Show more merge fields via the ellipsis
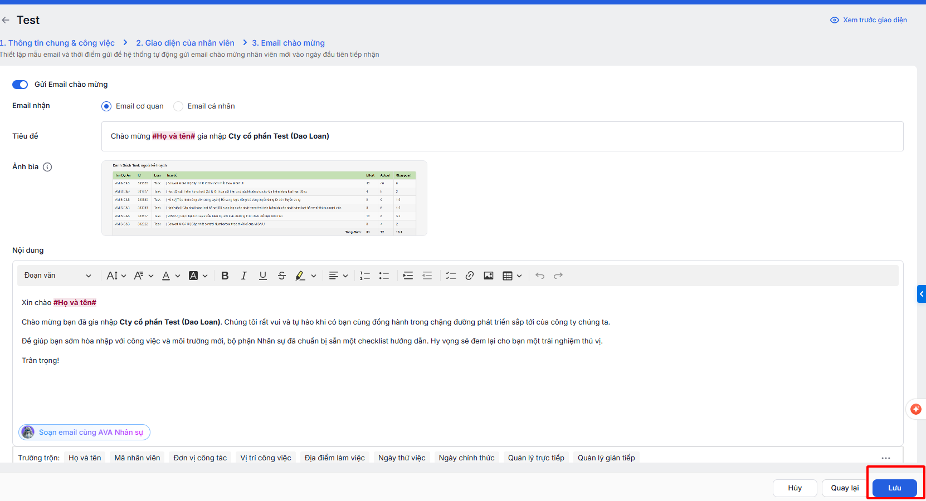The height and width of the screenshot is (501, 926). click(x=886, y=458)
